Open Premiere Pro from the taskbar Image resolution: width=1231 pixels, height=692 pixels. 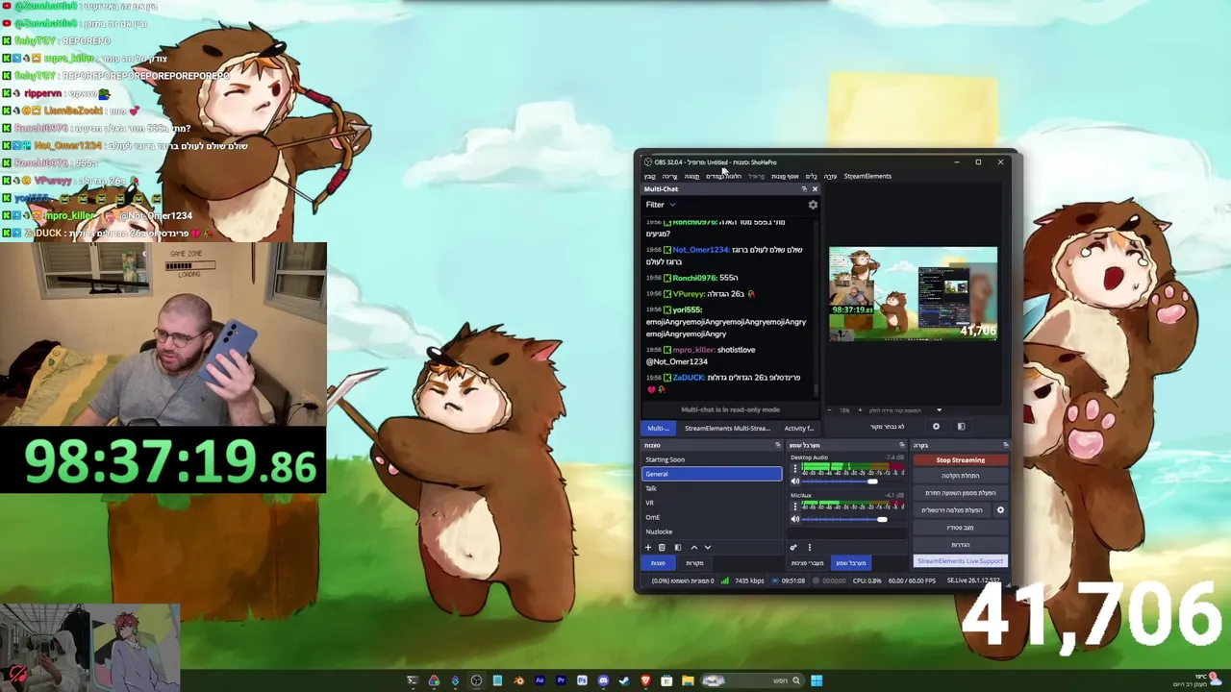[x=561, y=680]
